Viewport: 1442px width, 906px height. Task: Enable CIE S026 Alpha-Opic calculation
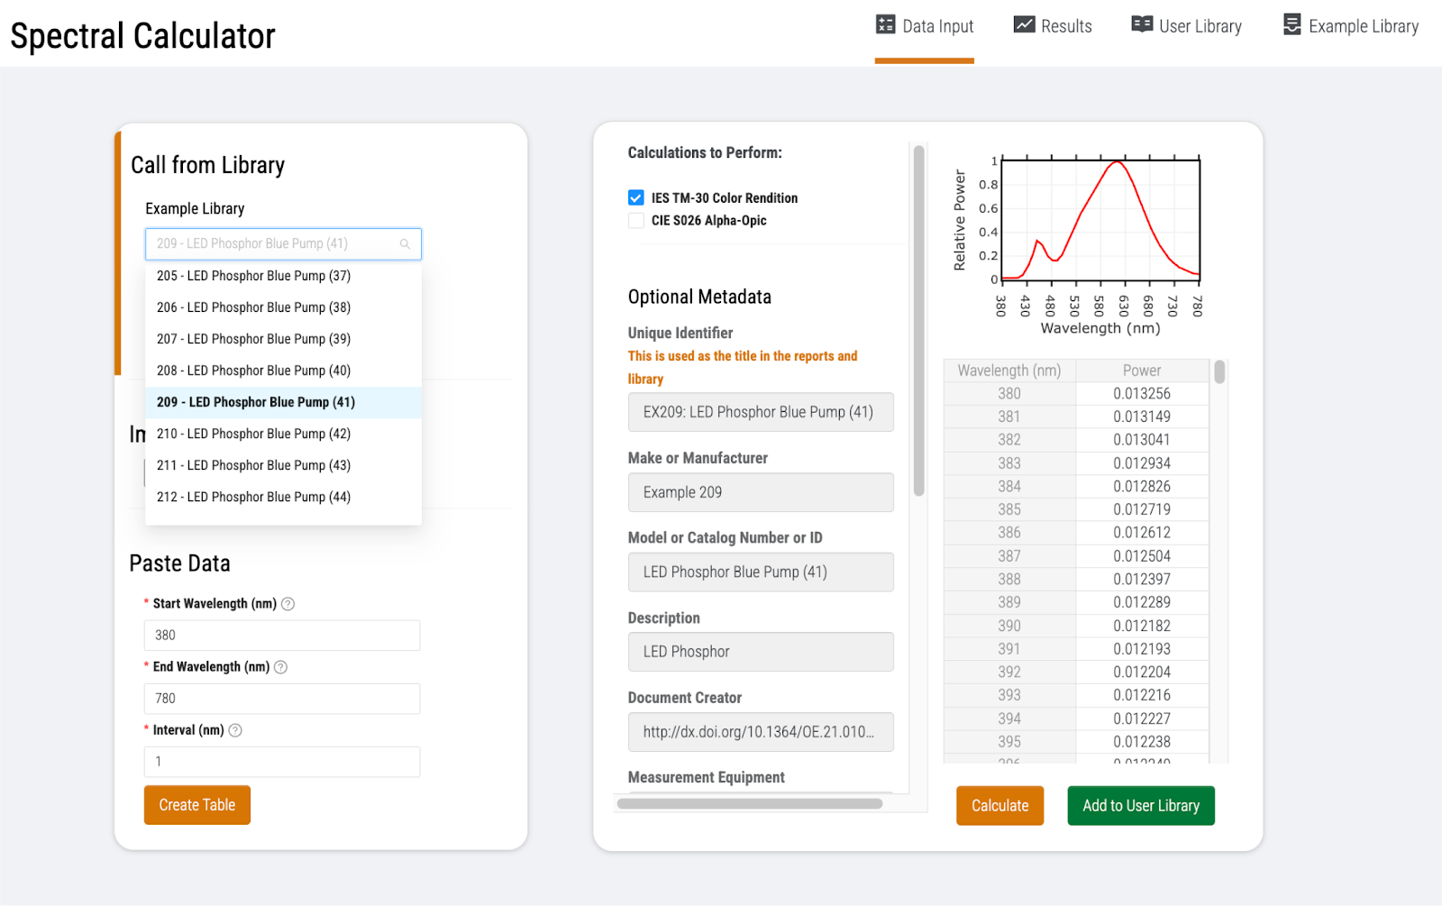click(x=636, y=221)
